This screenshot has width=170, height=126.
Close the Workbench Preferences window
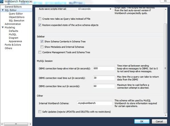point(165,1)
